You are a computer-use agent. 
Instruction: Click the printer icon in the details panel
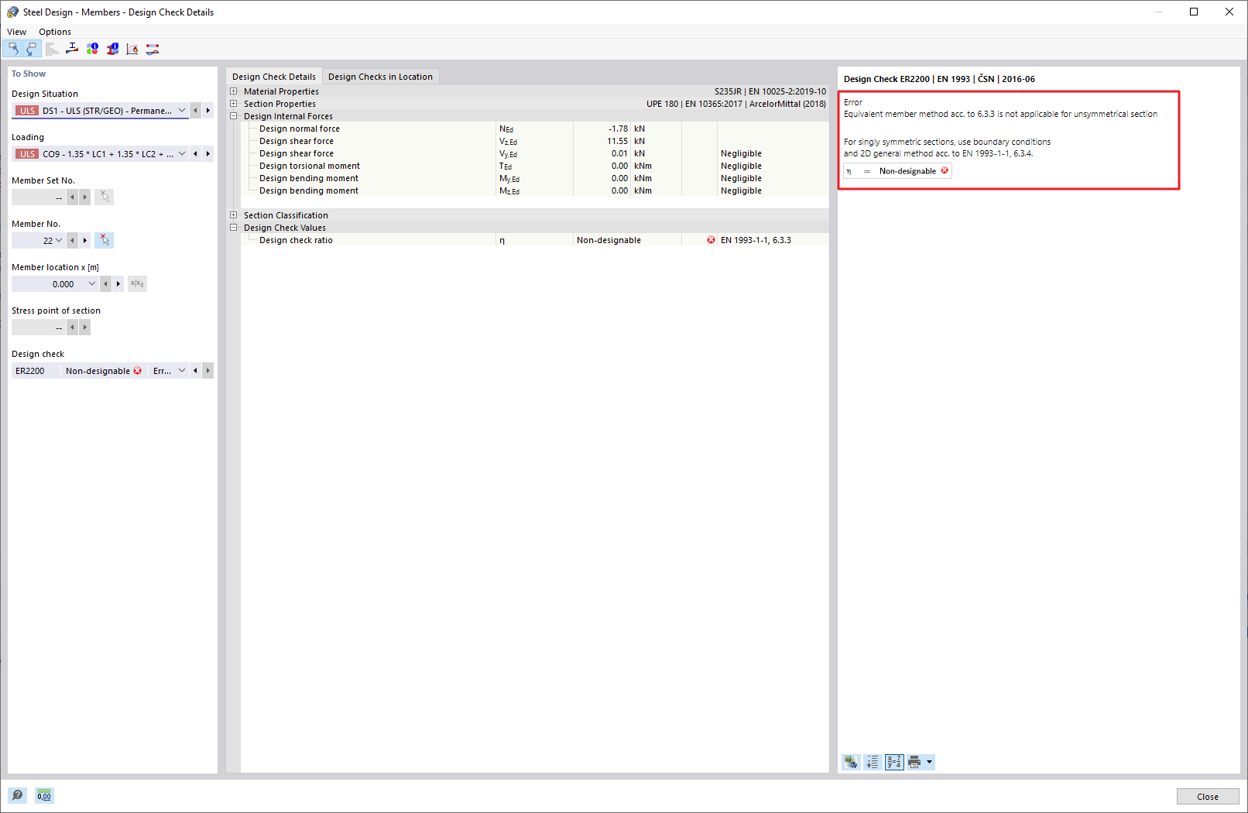(914, 763)
